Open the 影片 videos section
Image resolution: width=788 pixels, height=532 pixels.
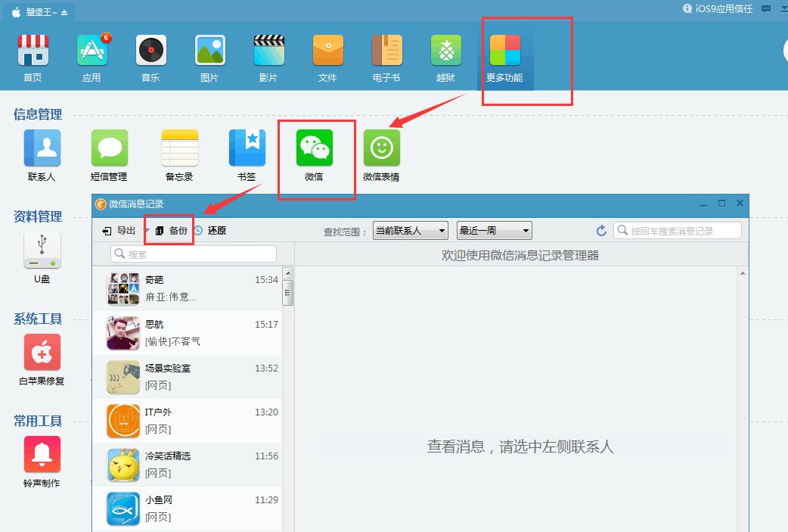(269, 58)
